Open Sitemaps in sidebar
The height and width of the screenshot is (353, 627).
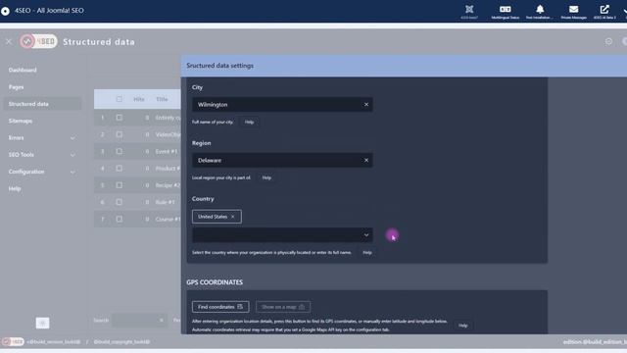[x=21, y=121]
